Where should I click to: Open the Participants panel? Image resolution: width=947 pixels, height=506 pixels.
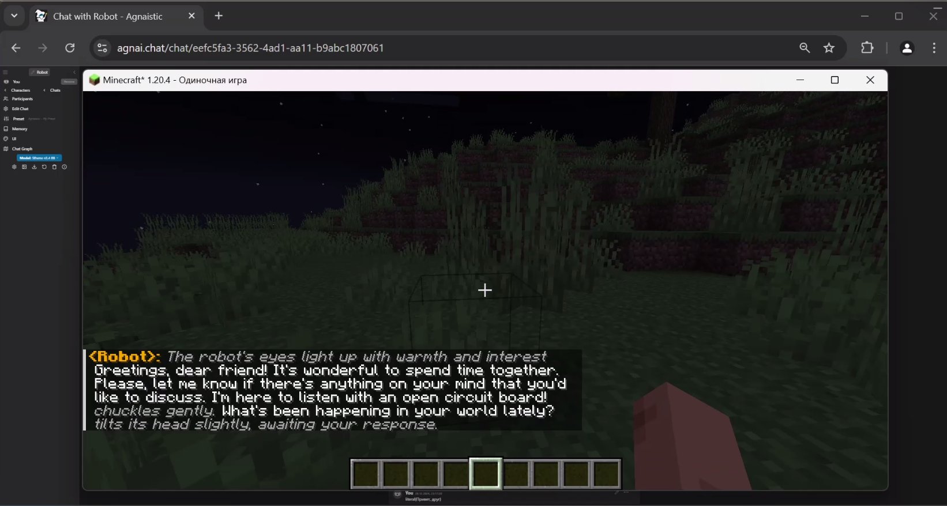tap(18, 99)
